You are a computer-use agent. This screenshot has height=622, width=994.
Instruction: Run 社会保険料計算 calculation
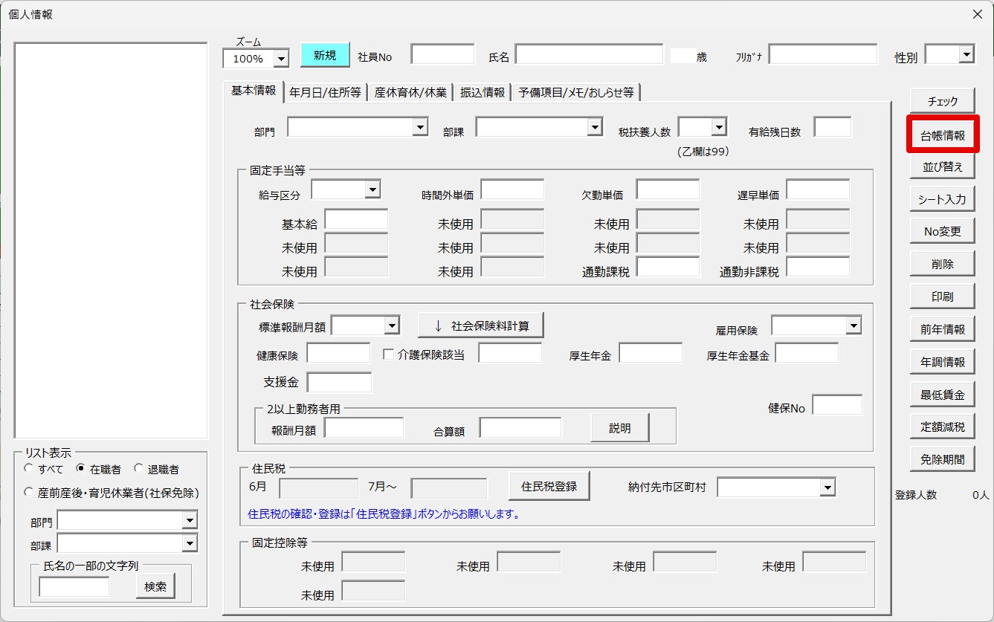(480, 325)
